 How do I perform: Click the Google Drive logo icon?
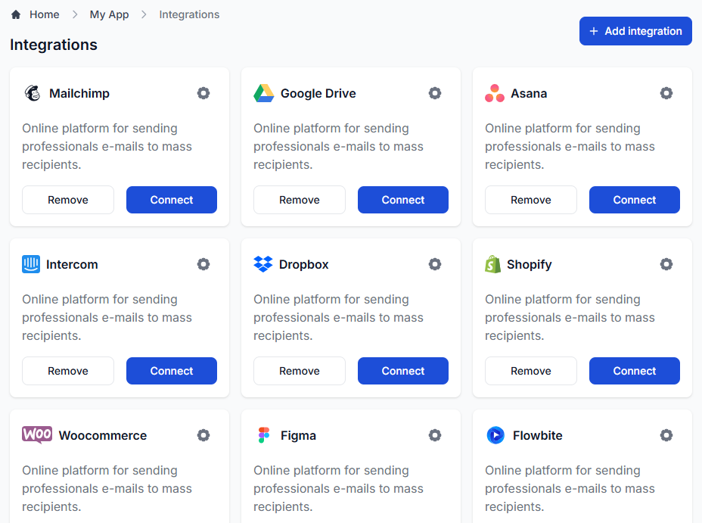pyautogui.click(x=264, y=93)
